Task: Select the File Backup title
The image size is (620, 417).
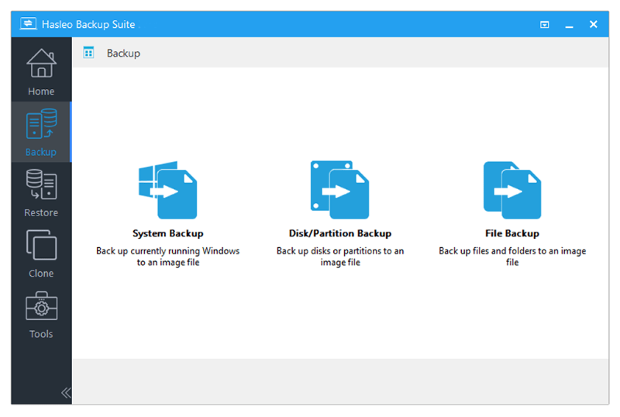Action: (x=512, y=233)
